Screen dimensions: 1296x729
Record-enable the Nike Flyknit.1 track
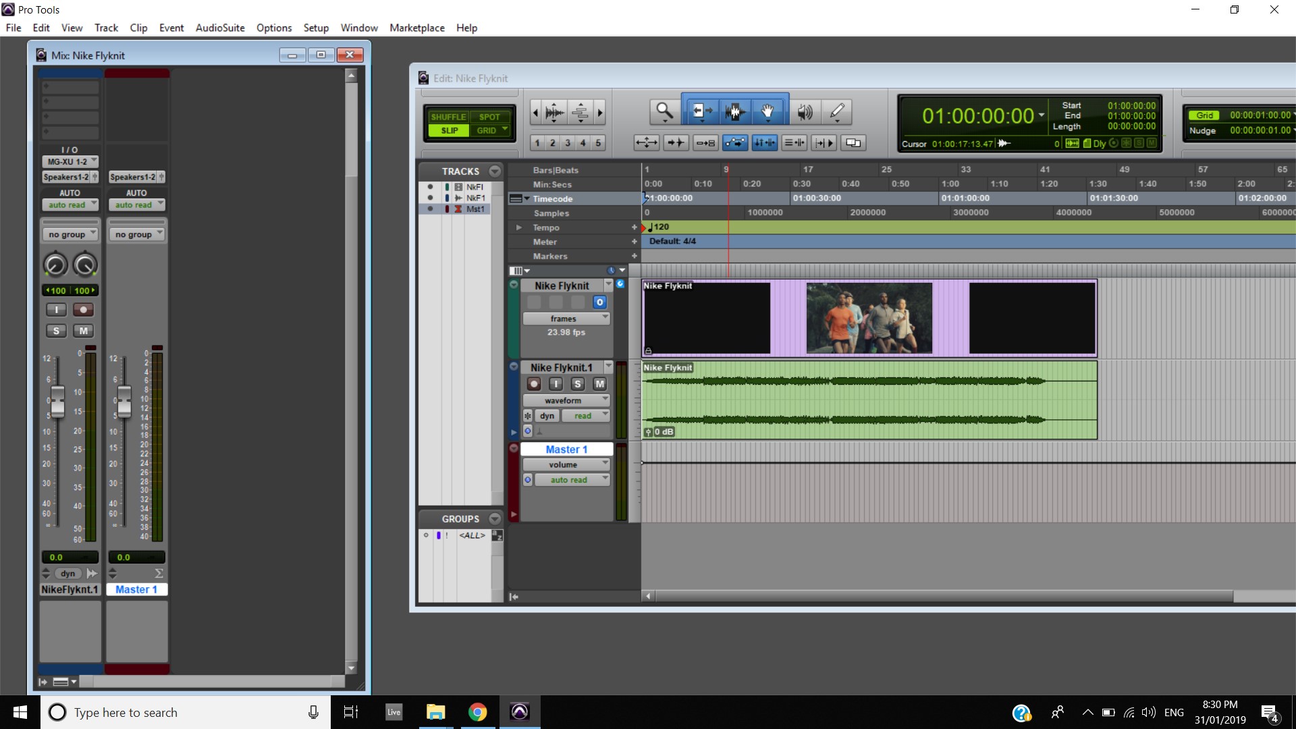pos(534,384)
